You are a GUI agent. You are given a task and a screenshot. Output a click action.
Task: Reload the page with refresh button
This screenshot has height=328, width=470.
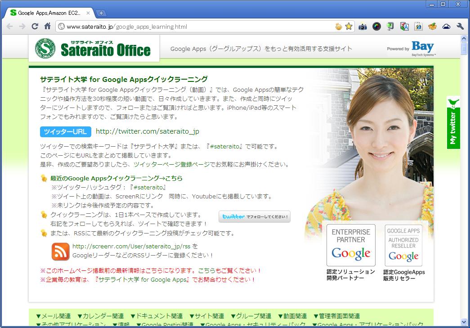35,27
